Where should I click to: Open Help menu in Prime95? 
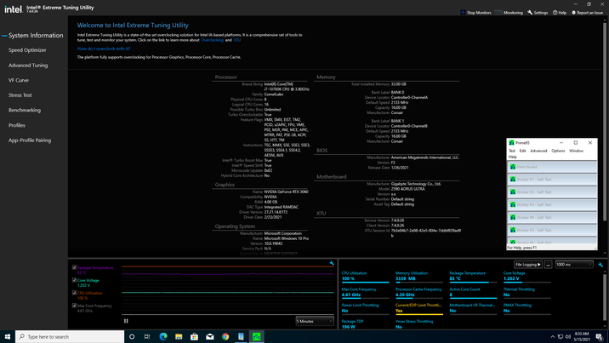coord(513,157)
